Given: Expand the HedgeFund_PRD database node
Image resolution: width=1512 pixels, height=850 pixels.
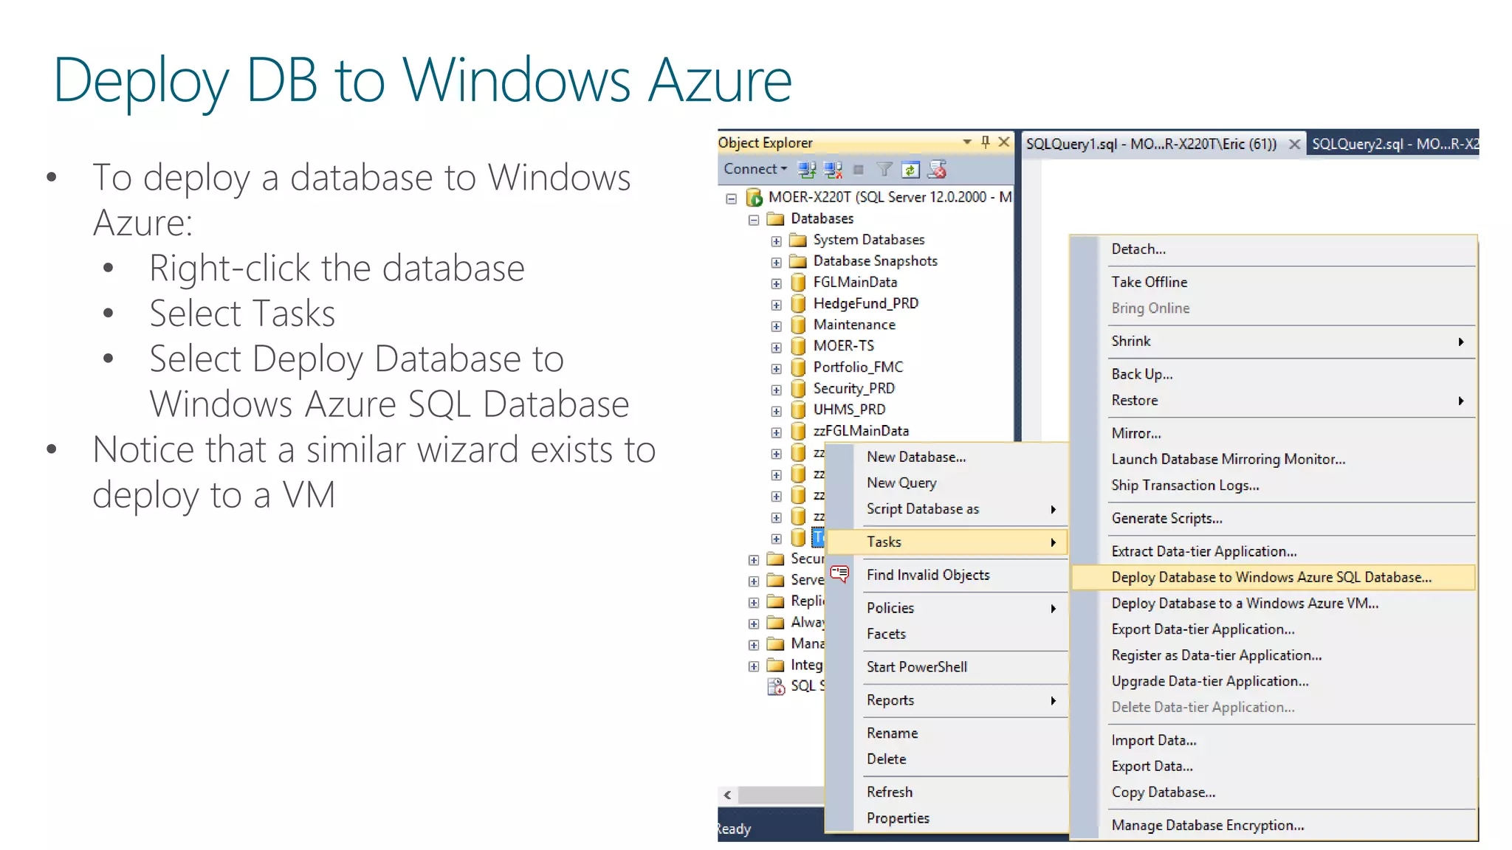Looking at the screenshot, I should [776, 305].
